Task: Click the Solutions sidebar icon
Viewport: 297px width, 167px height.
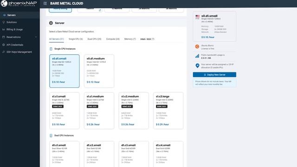Action: (x=4, y=22)
